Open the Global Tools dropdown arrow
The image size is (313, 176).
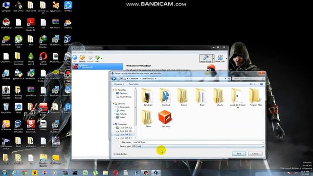tap(226, 59)
